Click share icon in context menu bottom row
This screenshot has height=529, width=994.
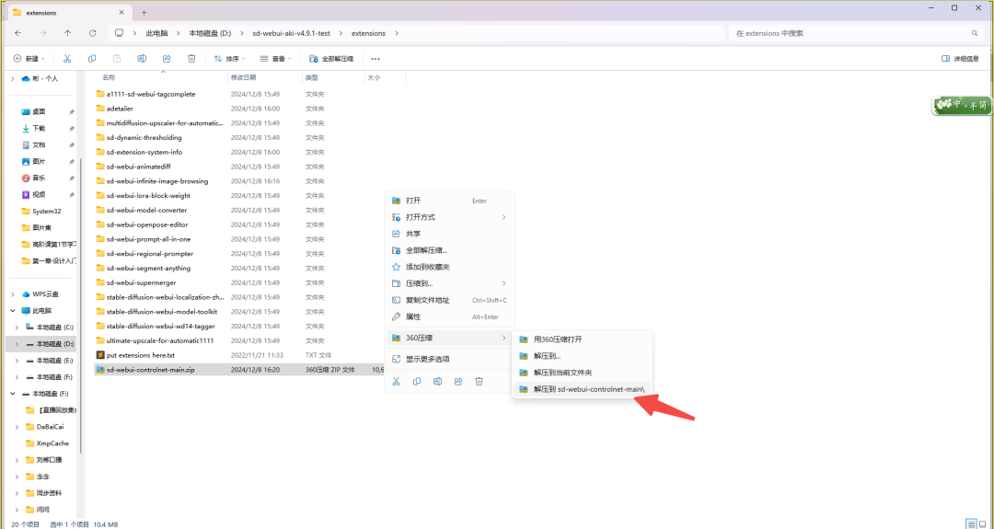point(458,382)
